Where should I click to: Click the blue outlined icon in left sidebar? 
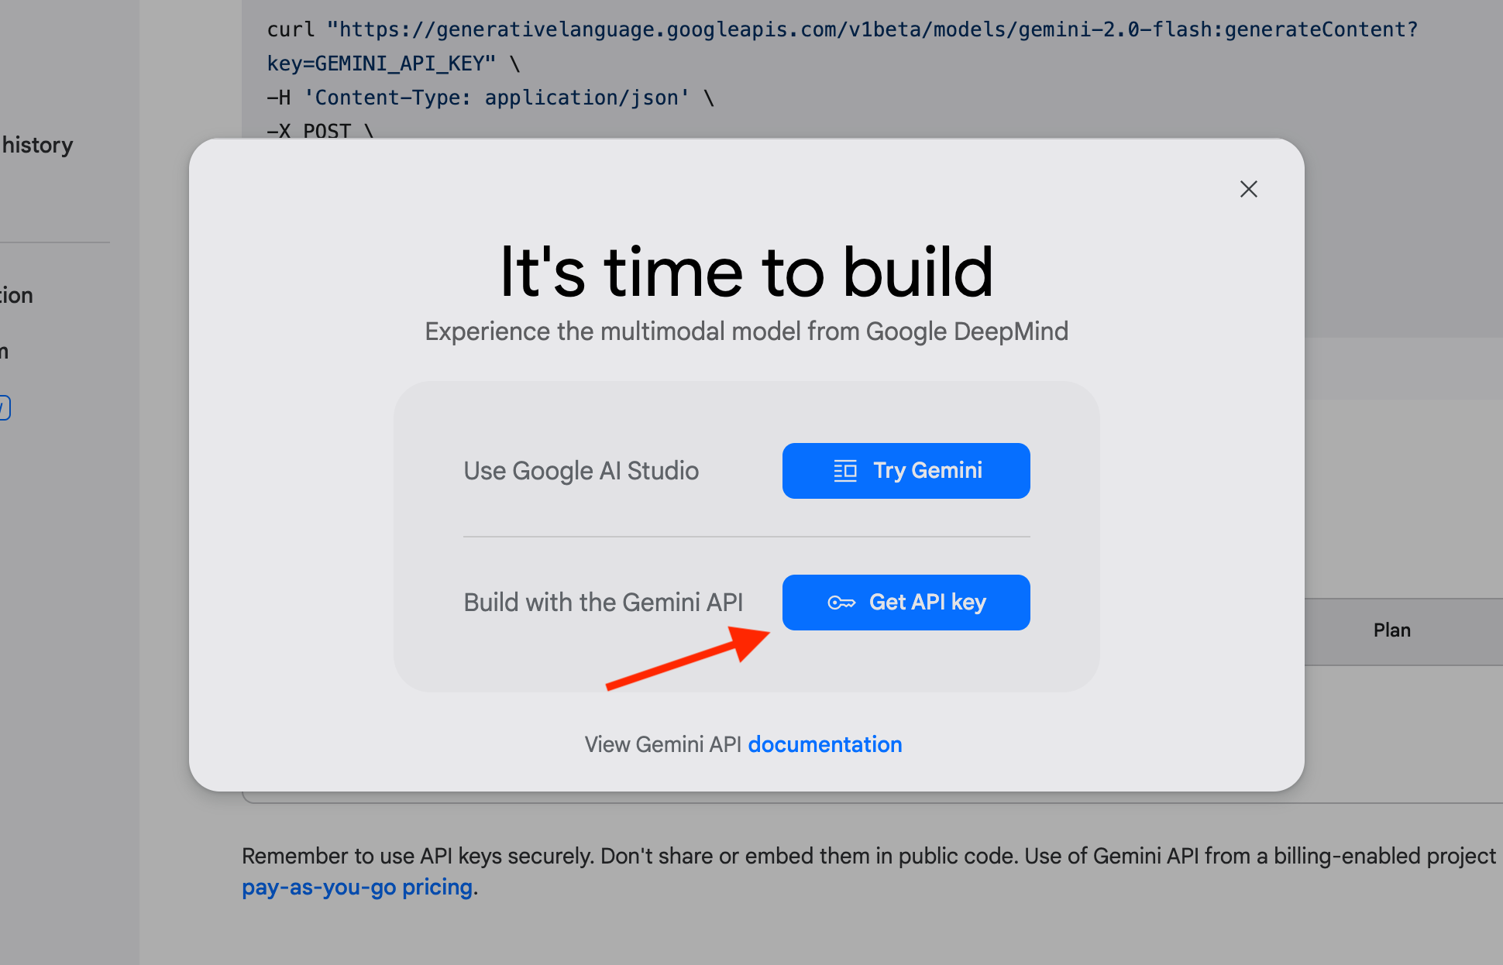click(4, 407)
